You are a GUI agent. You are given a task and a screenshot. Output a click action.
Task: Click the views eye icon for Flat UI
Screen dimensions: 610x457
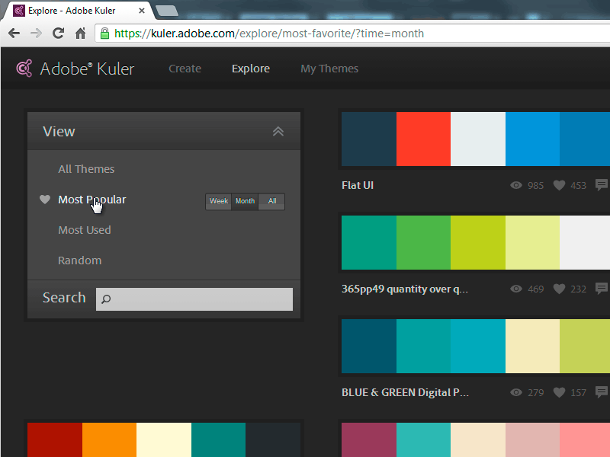(516, 185)
